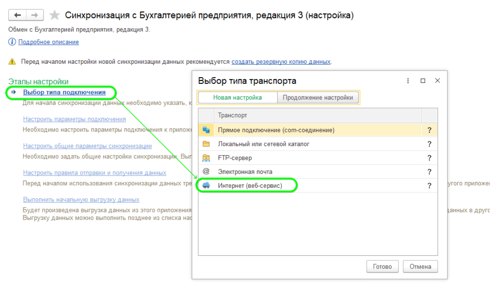This screenshot has height=288, width=498.
Task: Open Подробное описание link
Action: pyautogui.click(x=48, y=42)
